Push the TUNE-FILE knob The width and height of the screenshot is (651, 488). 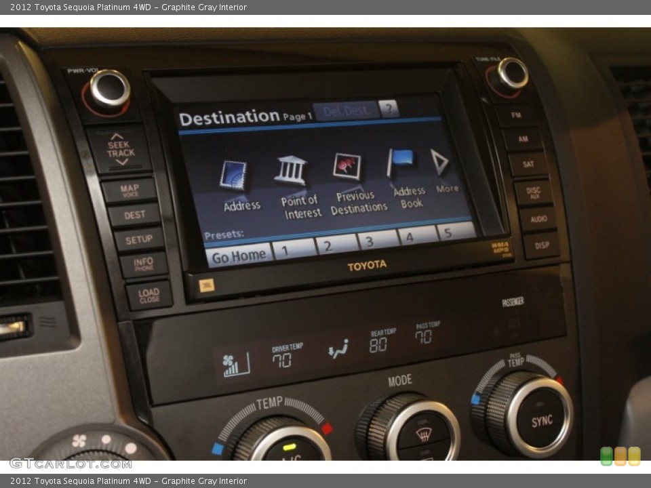point(513,73)
